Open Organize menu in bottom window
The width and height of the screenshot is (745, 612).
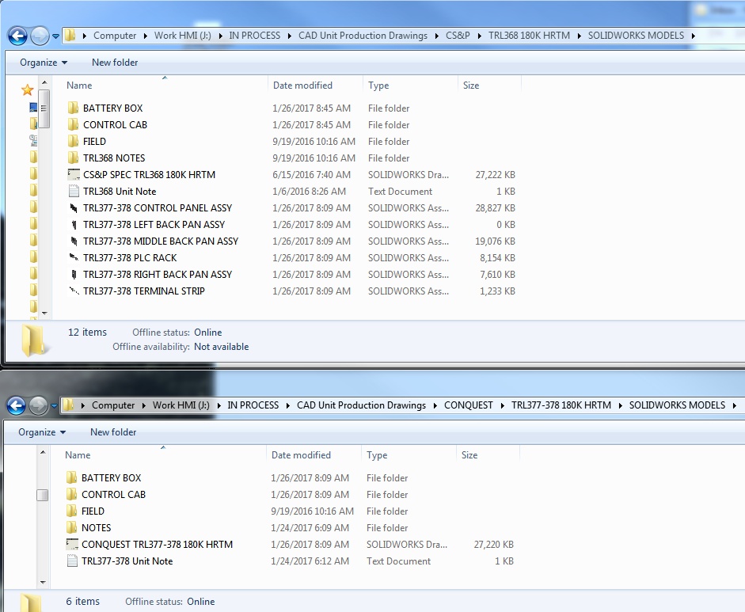[x=42, y=432]
